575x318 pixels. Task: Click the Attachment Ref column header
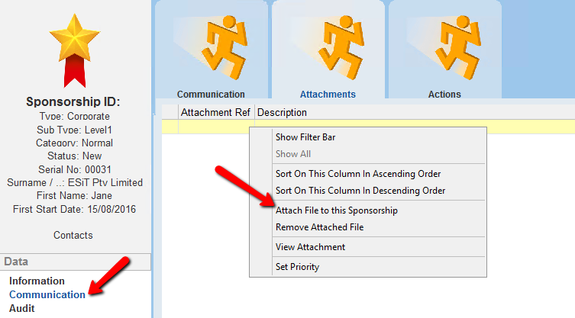[x=215, y=113]
